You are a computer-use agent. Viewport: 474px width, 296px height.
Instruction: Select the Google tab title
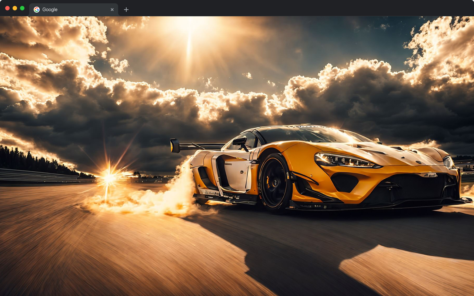tap(50, 10)
